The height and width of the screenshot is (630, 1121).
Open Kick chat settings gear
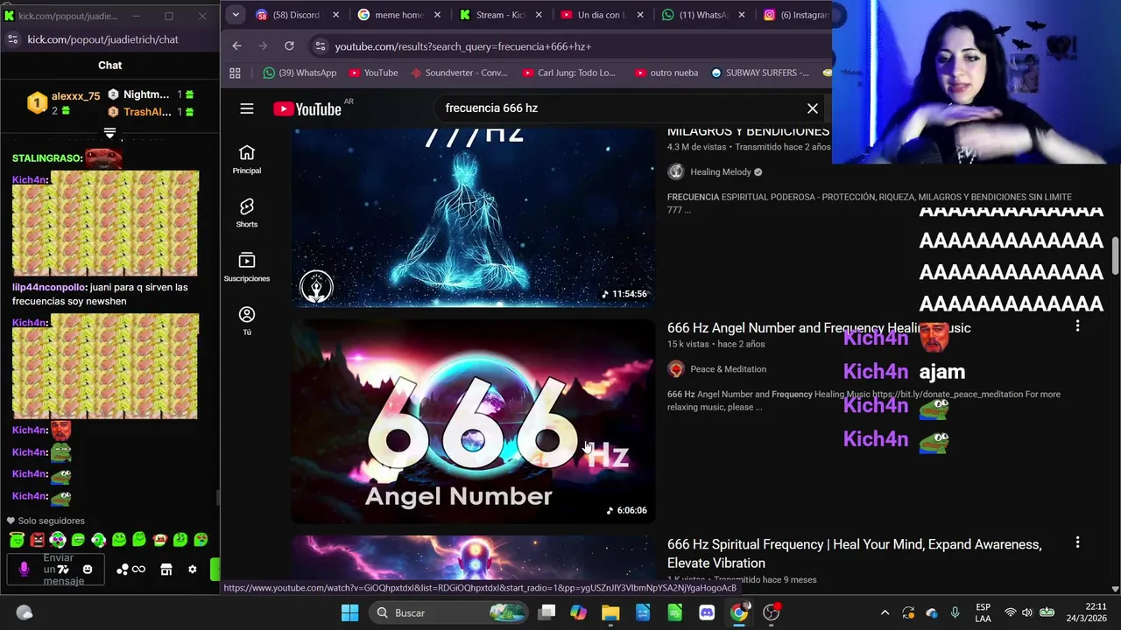[x=192, y=569]
